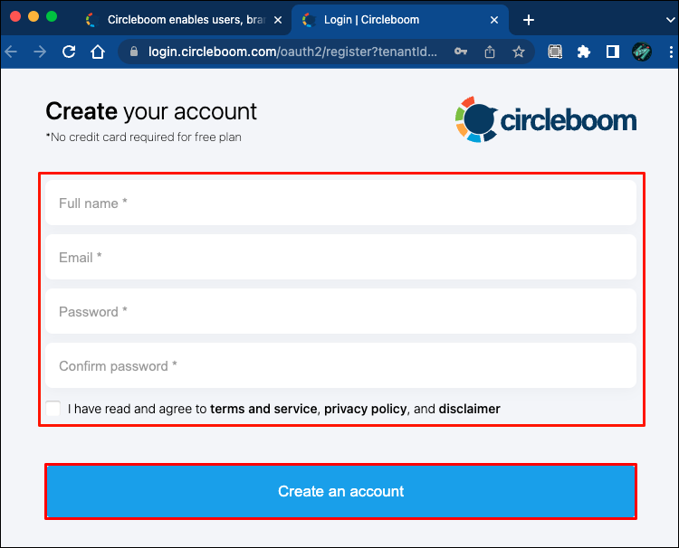Focus the Email input field
The height and width of the screenshot is (548, 679).
point(340,258)
